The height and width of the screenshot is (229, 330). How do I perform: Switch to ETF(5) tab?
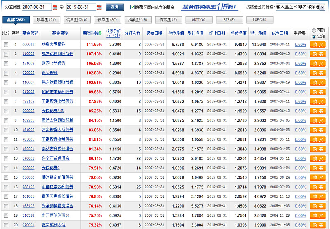[229, 20]
